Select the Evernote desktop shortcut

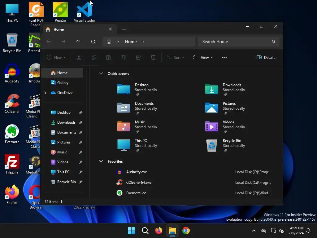coord(12,134)
